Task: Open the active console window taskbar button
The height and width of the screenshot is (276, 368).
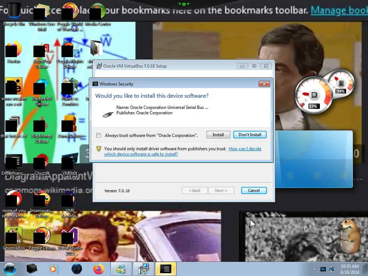Action: 166,269
